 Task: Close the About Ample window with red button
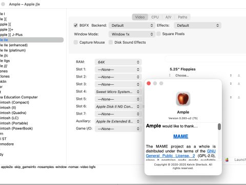149,83
